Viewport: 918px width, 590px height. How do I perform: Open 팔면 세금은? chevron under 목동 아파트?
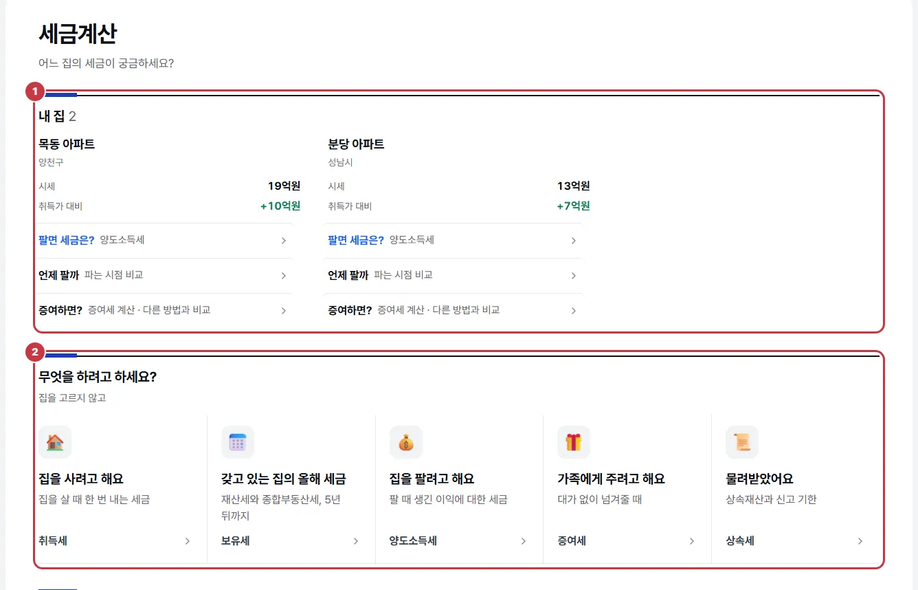(284, 241)
